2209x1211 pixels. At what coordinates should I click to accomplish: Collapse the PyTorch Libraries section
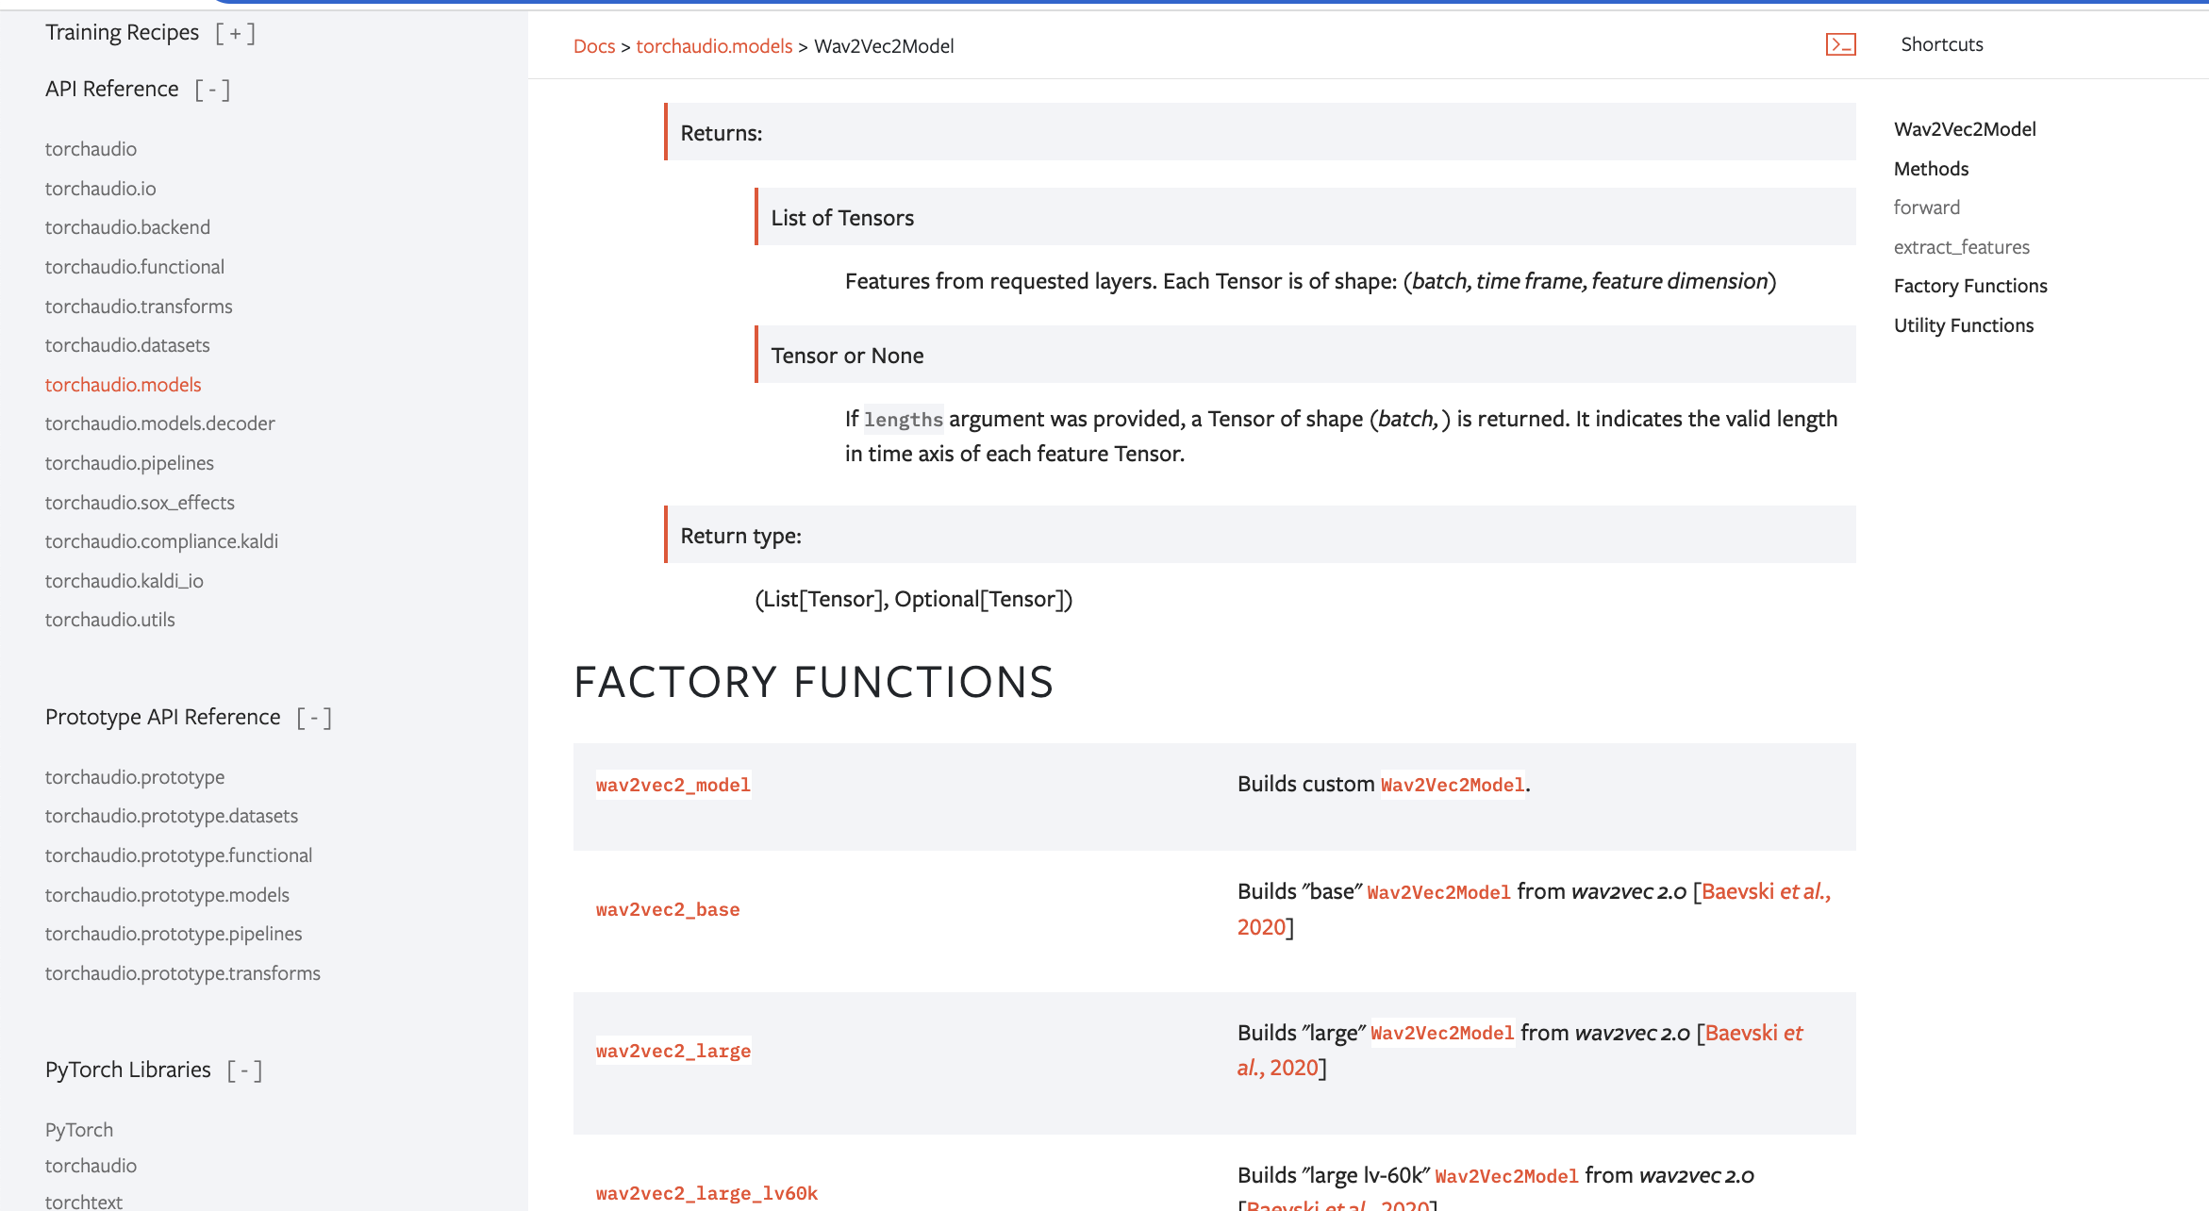tap(244, 1070)
